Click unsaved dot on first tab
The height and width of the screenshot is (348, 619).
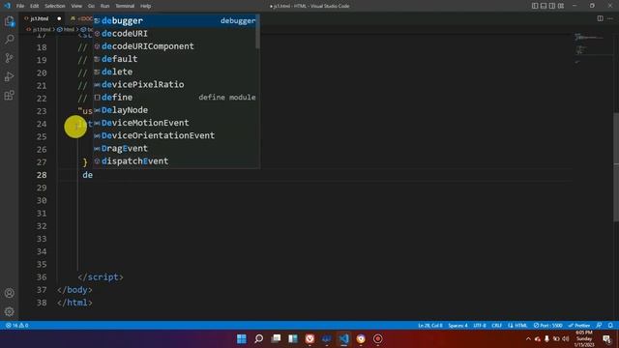(59, 18)
